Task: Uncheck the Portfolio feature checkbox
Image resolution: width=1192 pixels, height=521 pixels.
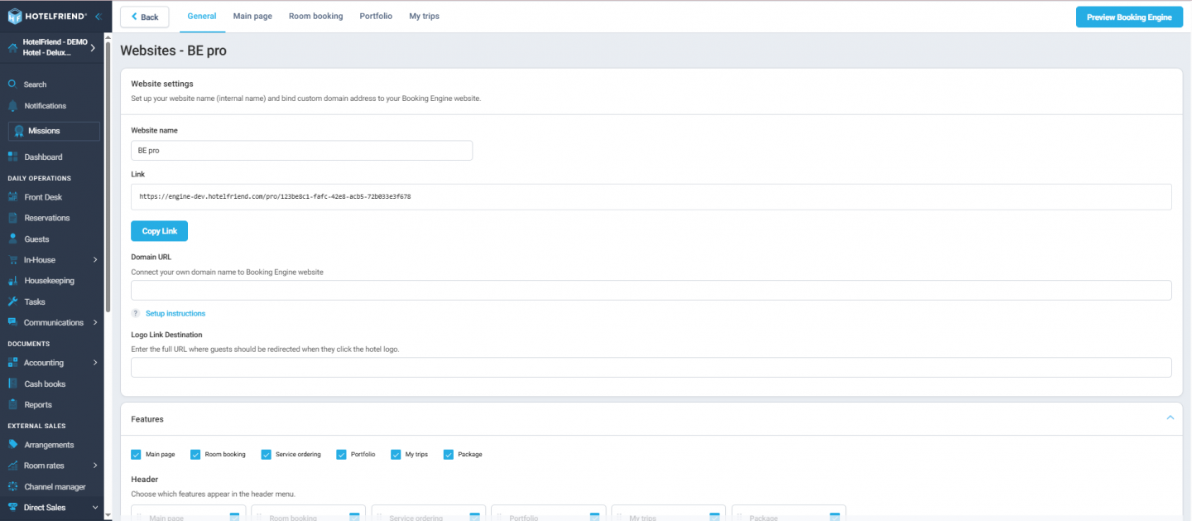Action: click(x=341, y=454)
